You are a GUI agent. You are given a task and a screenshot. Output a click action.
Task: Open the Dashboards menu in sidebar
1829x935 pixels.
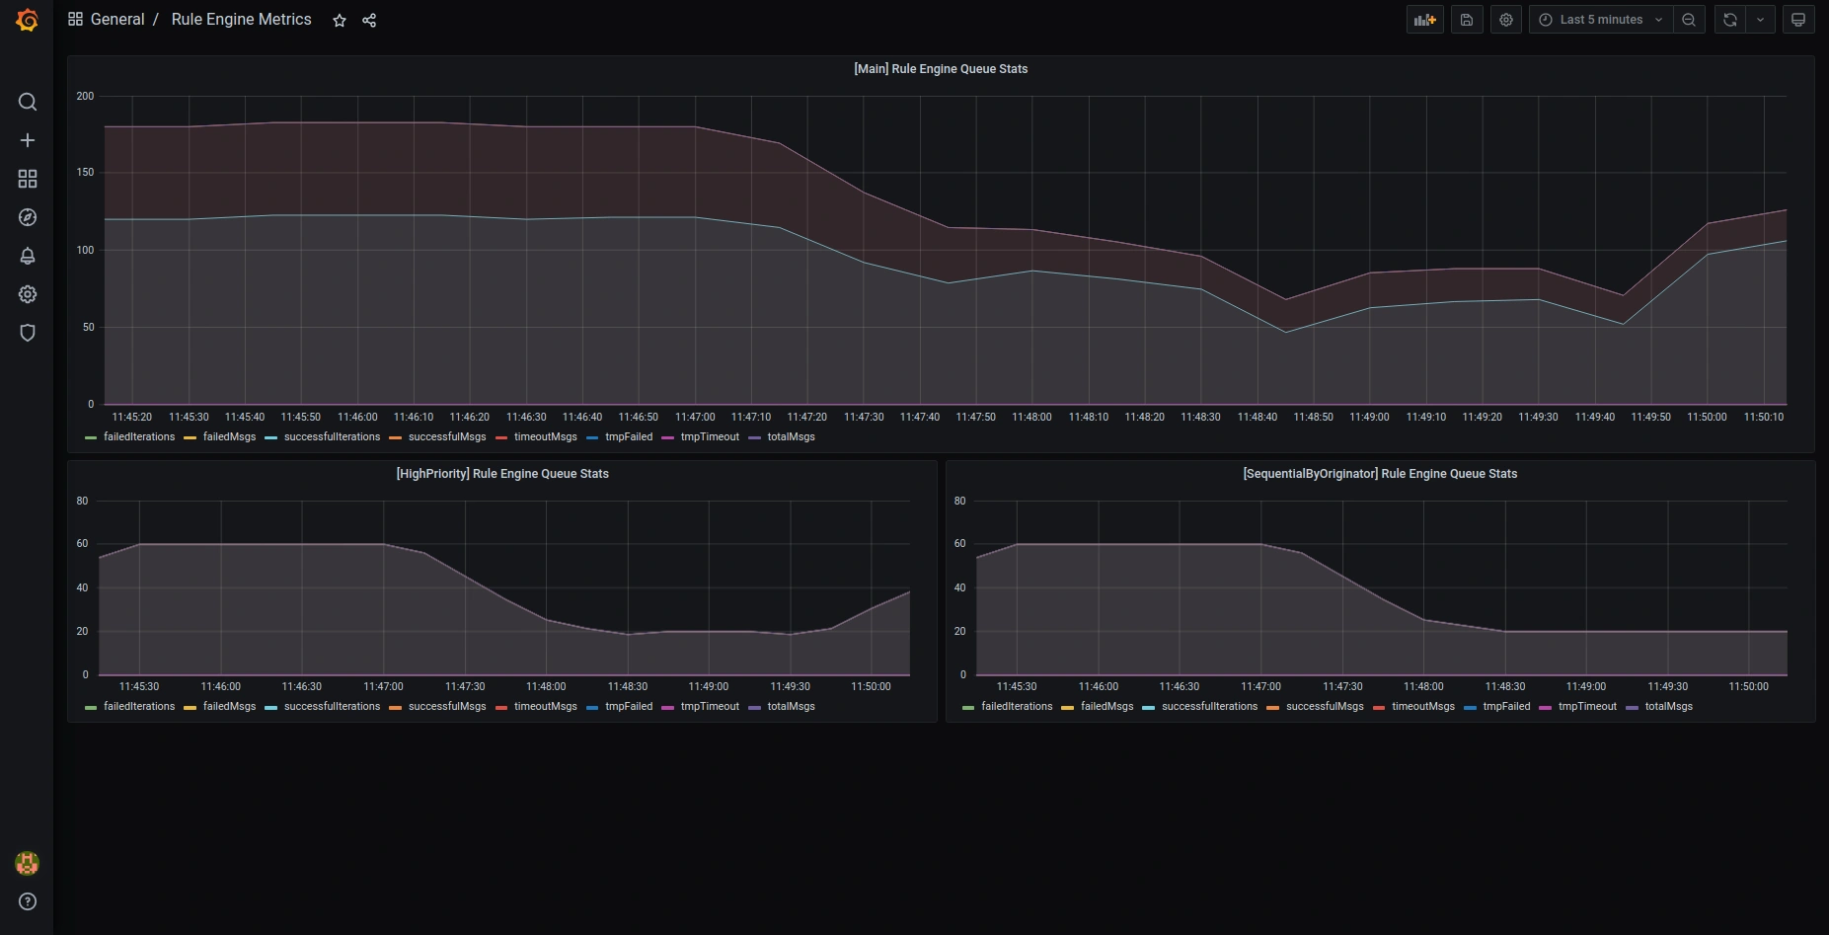click(28, 179)
